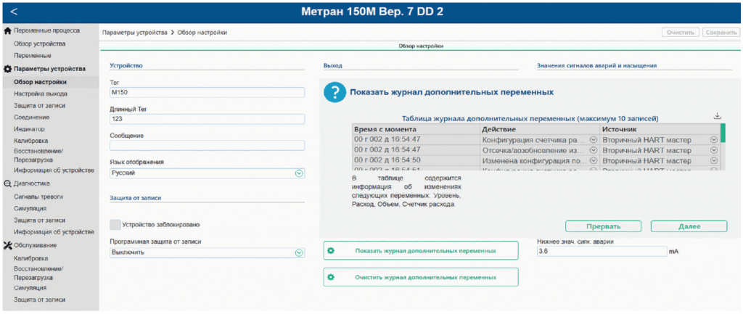The image size is (743, 314).
Task: Expand the Отсечка/возобновление action cell arrow
Action: click(592, 150)
